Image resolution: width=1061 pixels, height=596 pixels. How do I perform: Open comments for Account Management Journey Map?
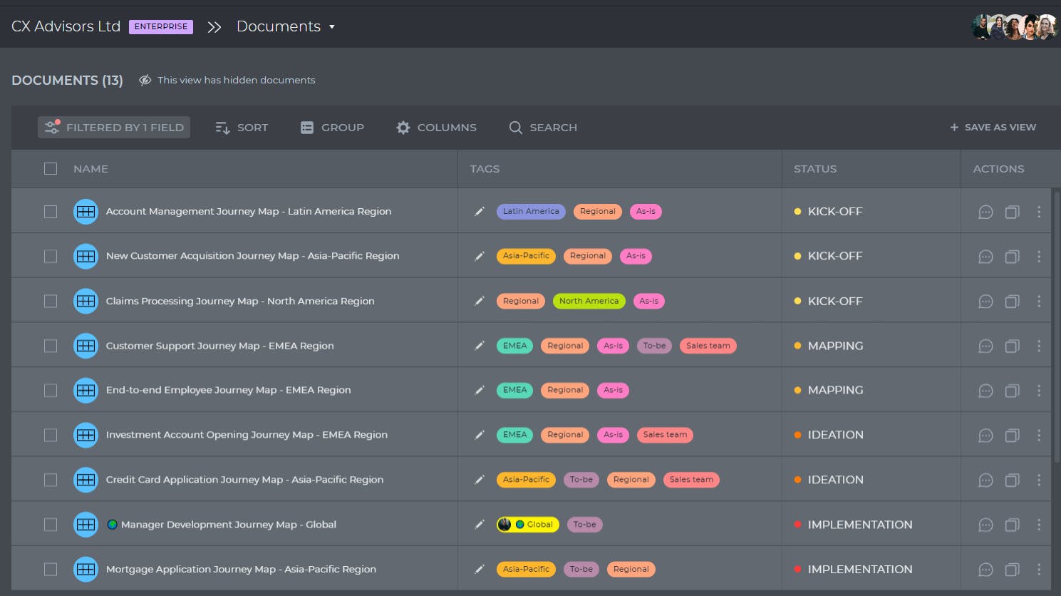pyautogui.click(x=985, y=211)
